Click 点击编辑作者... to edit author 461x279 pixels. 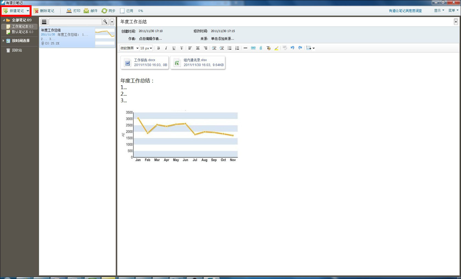click(150, 39)
